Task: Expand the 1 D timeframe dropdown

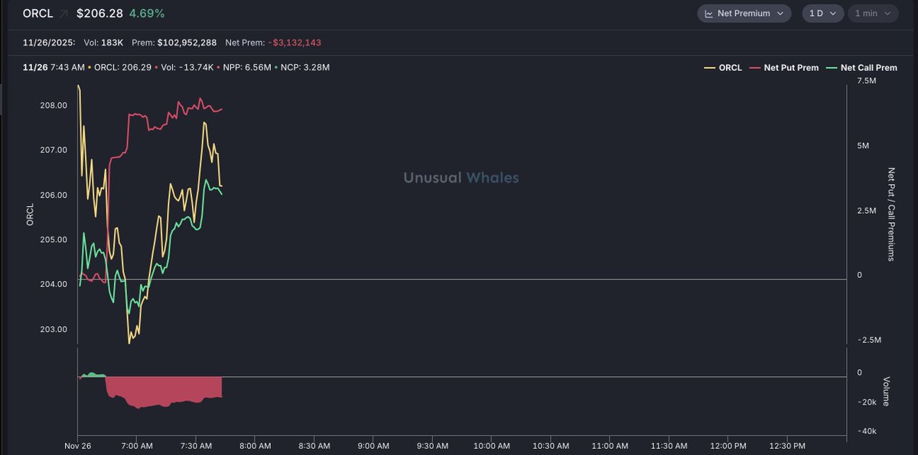Action: pyautogui.click(x=822, y=14)
